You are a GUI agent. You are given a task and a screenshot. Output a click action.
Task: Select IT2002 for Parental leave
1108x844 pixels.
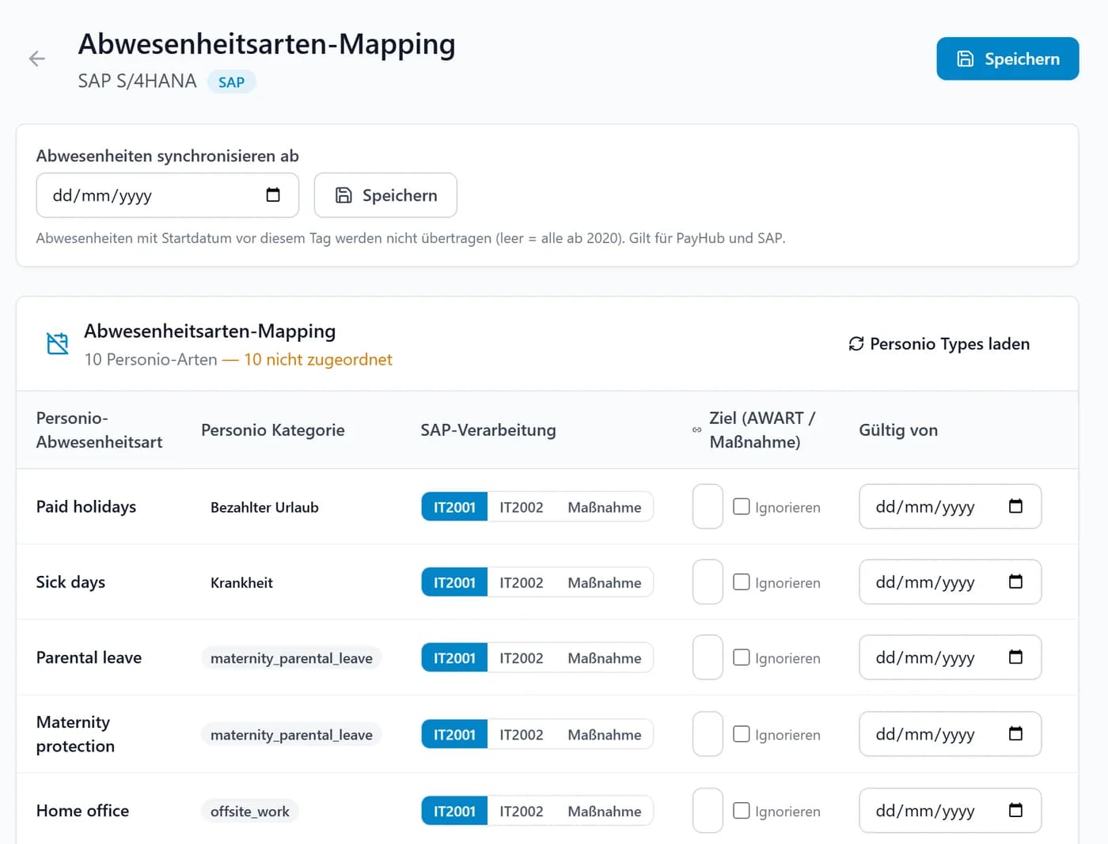[522, 657]
